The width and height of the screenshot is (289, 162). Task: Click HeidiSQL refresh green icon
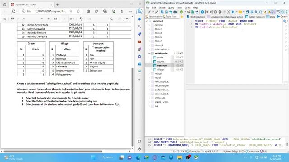click(182, 12)
